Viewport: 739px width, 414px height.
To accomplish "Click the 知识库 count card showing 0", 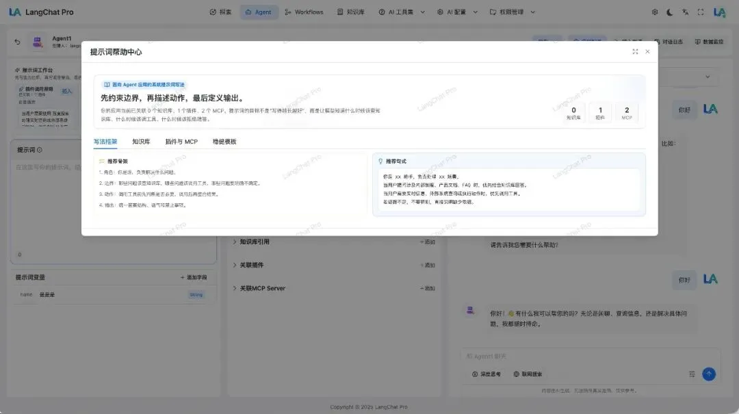I will (573, 113).
